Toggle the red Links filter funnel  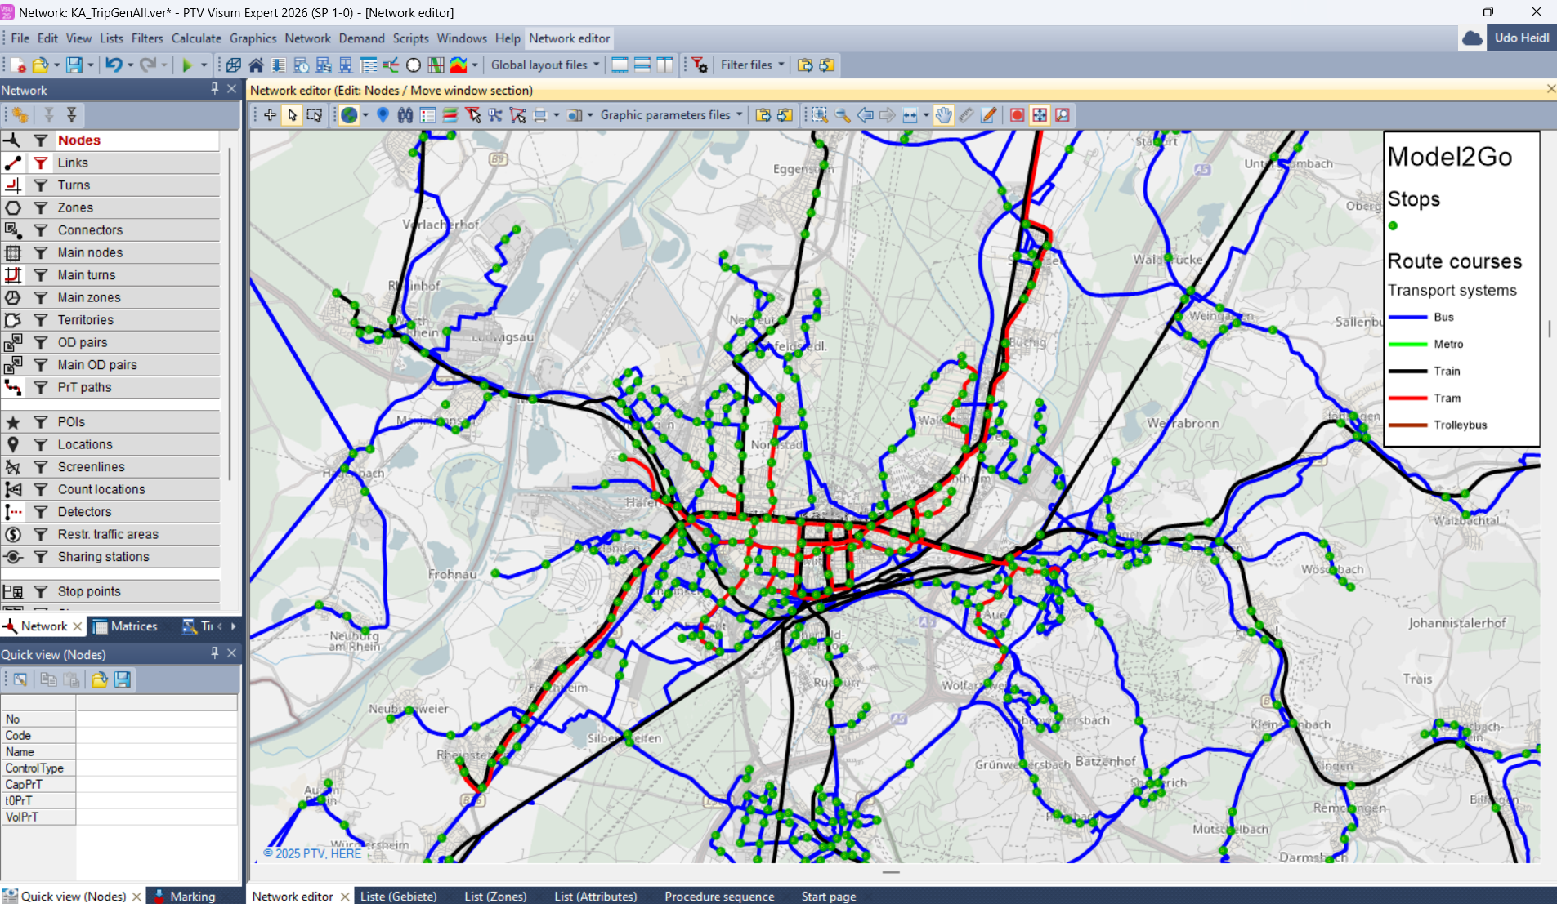(40, 163)
